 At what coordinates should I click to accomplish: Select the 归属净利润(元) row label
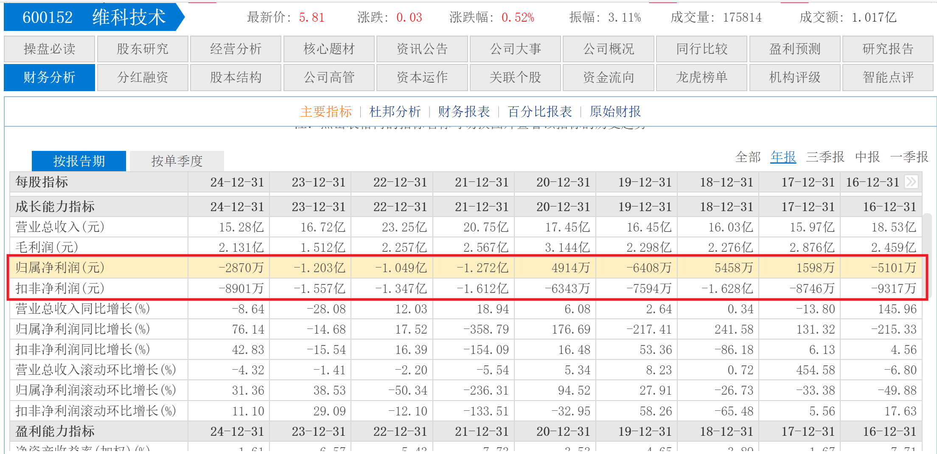tap(60, 268)
